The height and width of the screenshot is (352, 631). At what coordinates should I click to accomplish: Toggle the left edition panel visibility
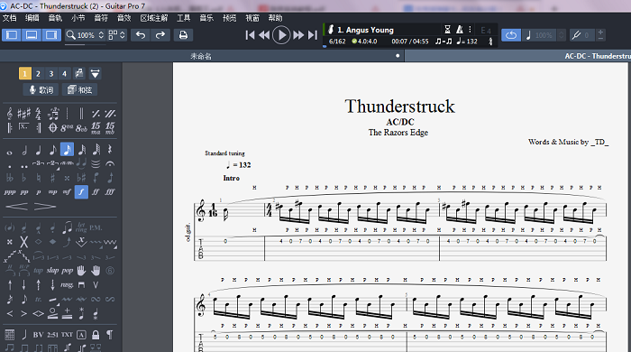pos(12,35)
